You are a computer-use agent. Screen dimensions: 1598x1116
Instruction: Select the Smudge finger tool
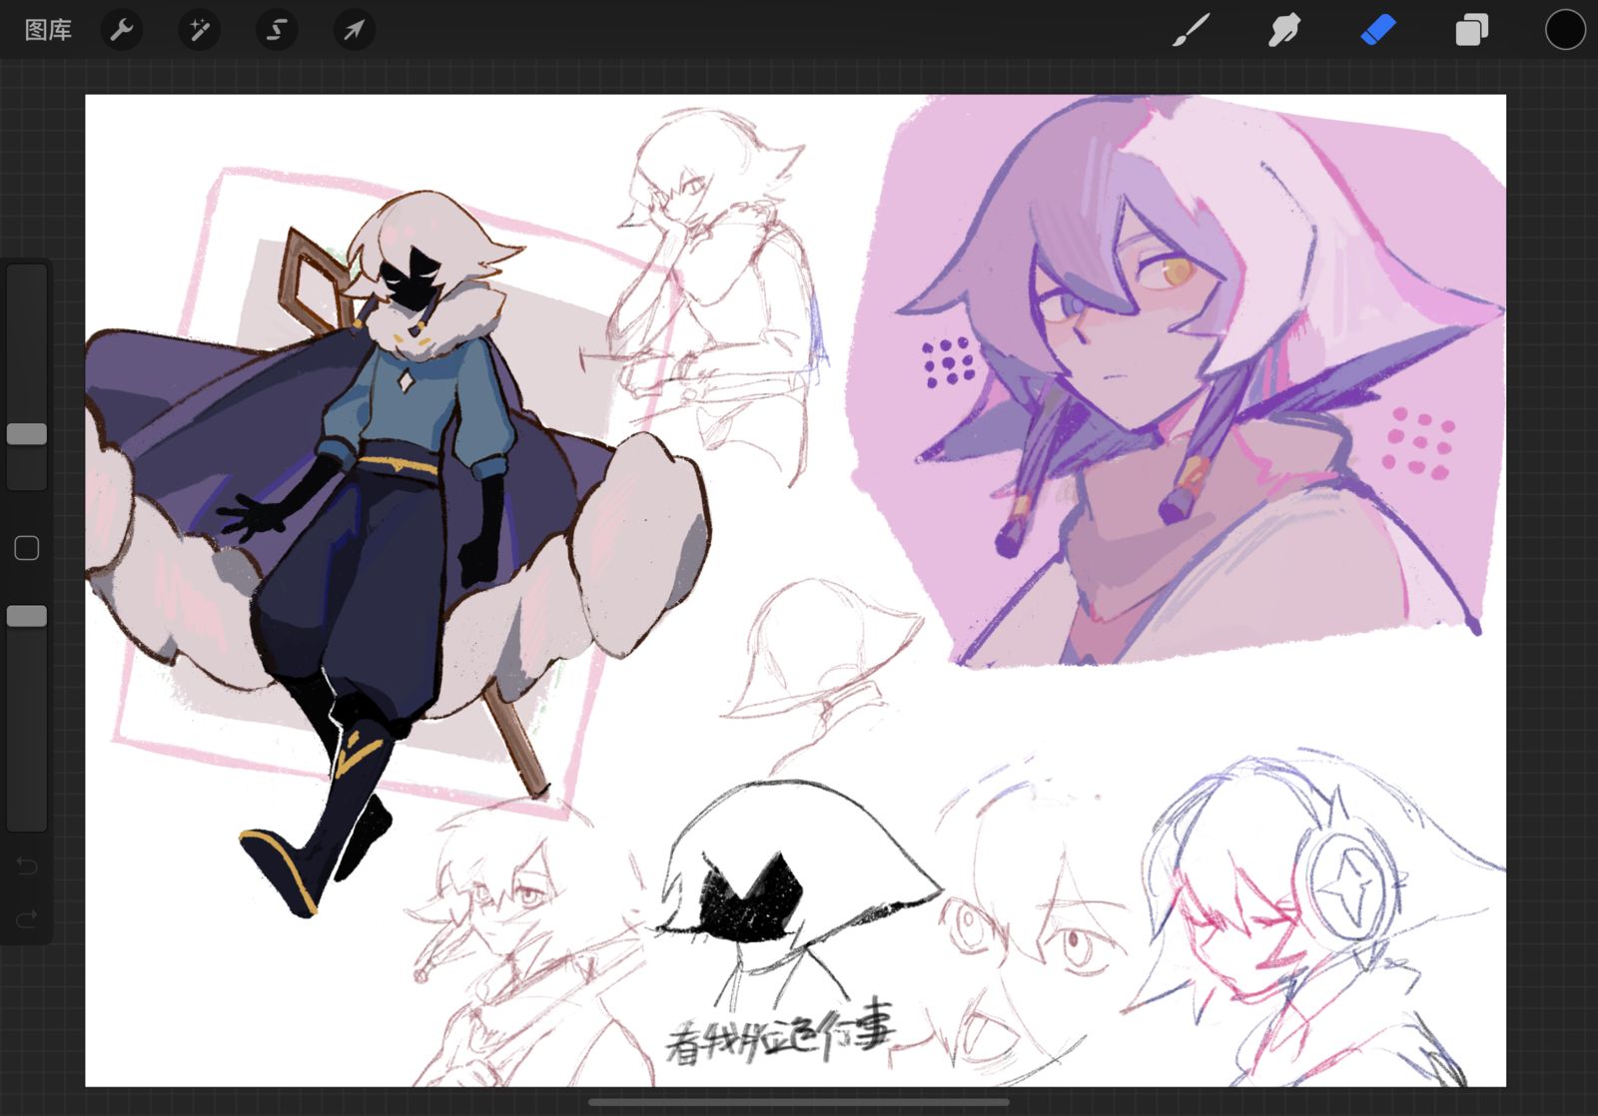[1284, 30]
